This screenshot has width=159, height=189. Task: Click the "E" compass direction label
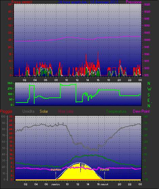tap(148, 100)
